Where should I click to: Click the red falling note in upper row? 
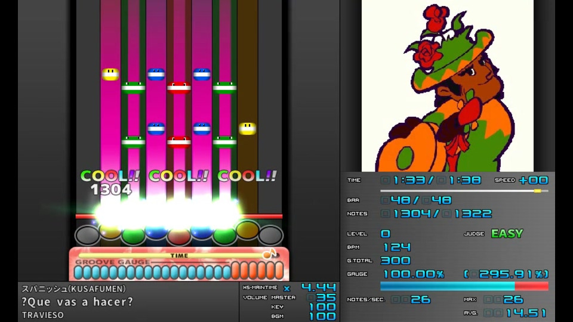[178, 88]
